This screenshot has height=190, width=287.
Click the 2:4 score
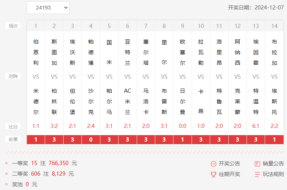pos(91,126)
